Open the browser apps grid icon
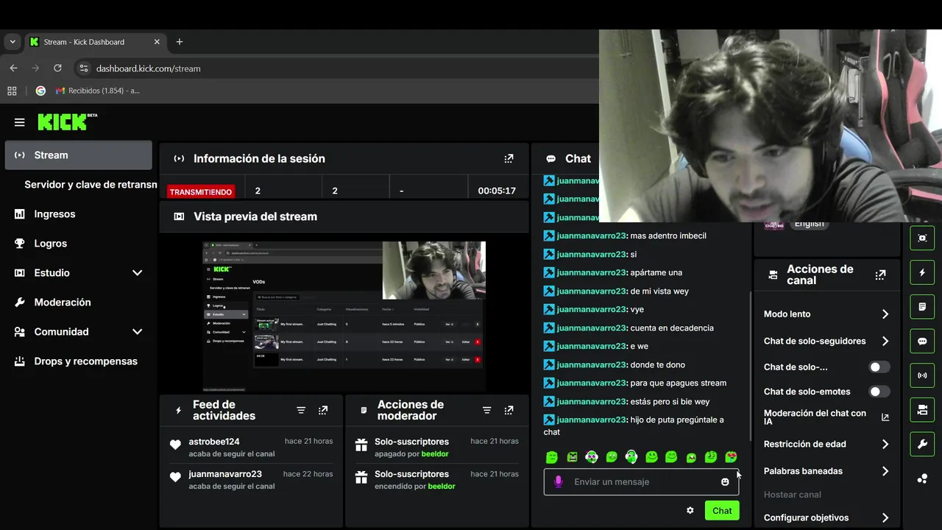The height and width of the screenshot is (530, 942). point(12,91)
